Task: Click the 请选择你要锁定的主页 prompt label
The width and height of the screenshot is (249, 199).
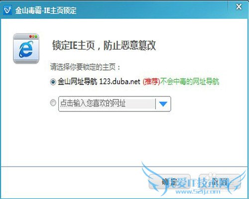Action: pos(85,67)
